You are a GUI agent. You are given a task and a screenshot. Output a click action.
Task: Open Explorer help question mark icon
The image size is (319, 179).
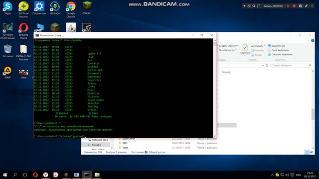313,41
